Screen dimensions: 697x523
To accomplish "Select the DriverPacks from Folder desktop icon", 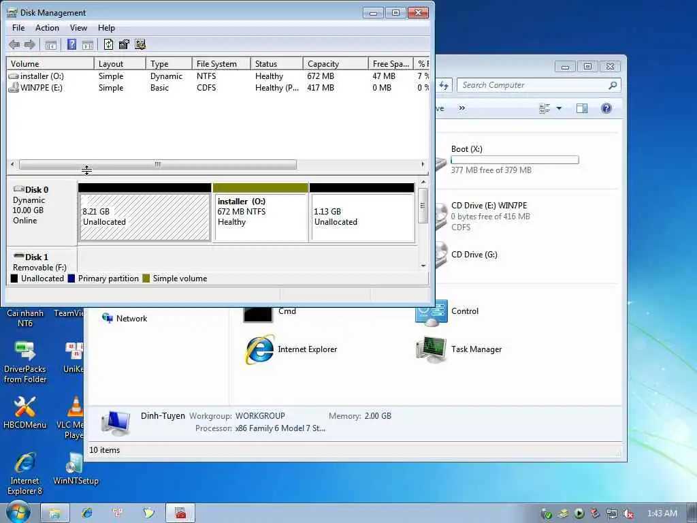I will pos(25,361).
